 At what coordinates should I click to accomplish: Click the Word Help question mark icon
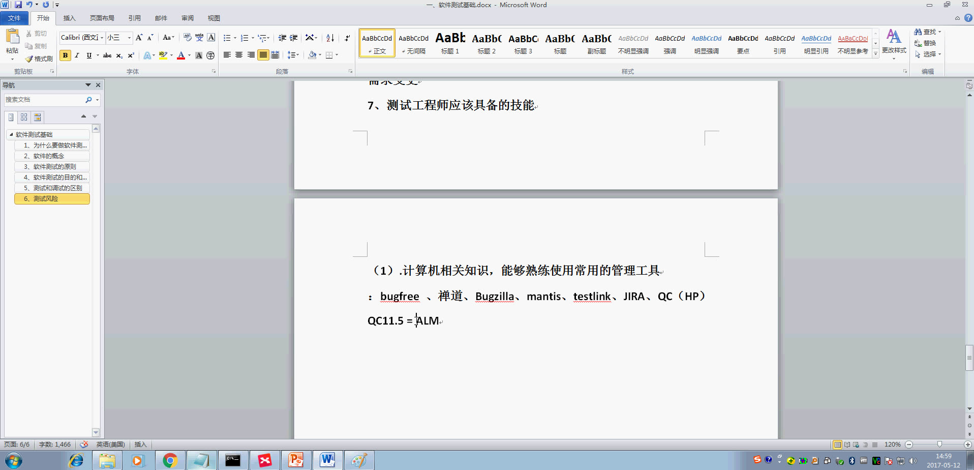(x=968, y=18)
